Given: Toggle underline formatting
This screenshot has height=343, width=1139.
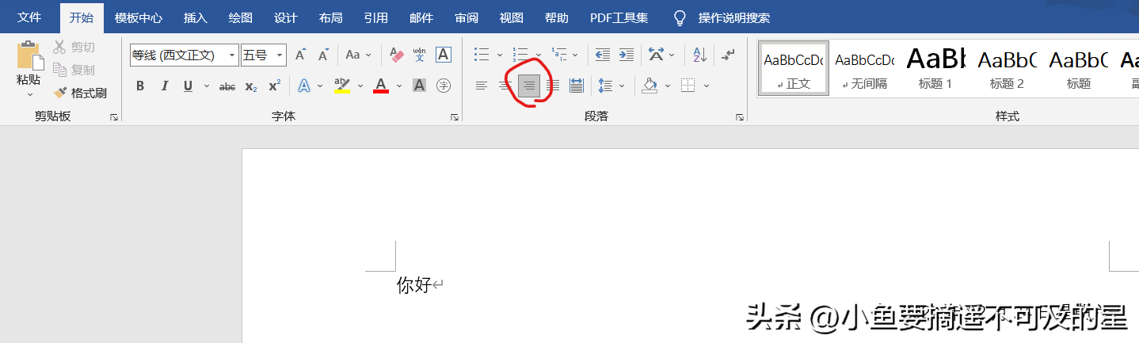Looking at the screenshot, I should 188,86.
